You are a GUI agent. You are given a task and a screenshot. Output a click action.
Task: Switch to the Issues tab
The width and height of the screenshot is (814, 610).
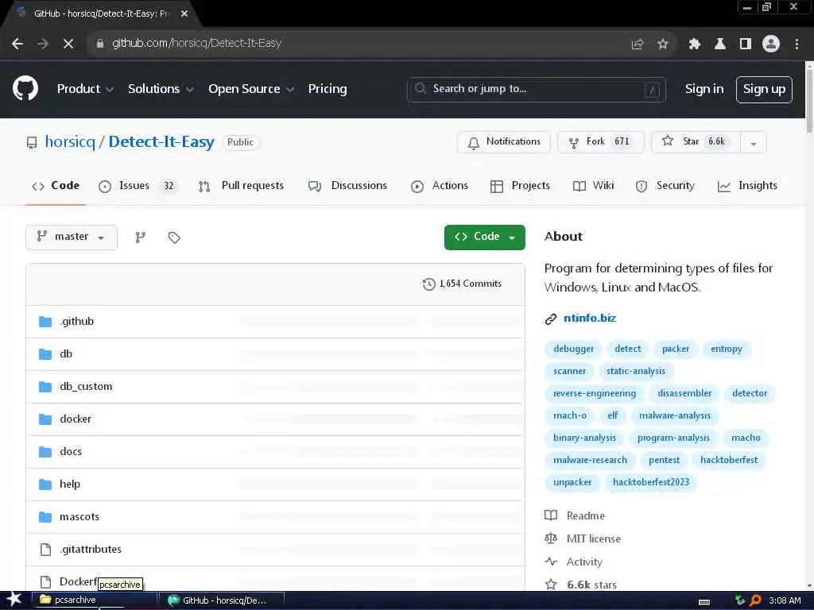tap(138, 186)
